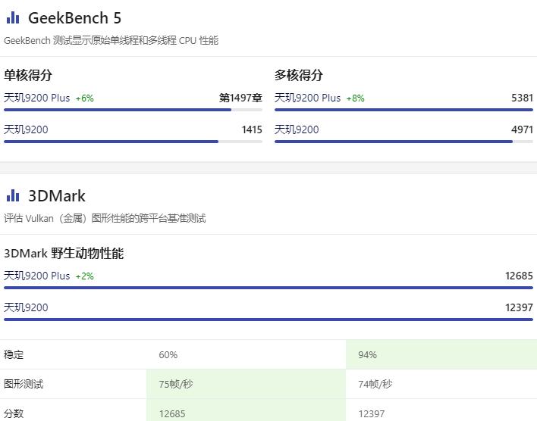The height and width of the screenshot is (421, 537).
Task: Click the 12397 value beside the 3DMark bar
Action: coord(520,307)
